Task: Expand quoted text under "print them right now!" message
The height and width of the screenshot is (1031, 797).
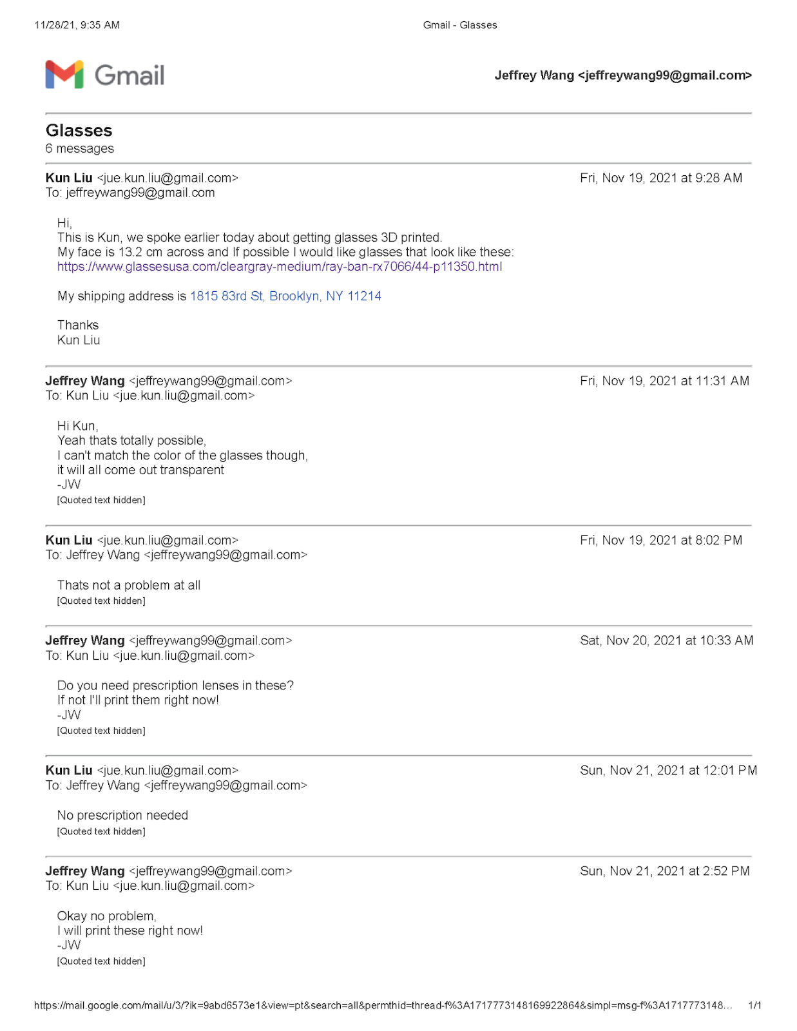Action: coord(101,731)
